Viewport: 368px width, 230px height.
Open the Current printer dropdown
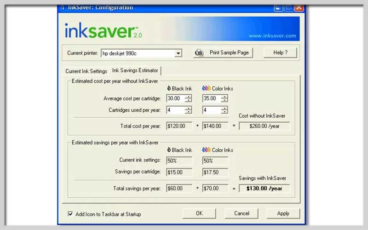[178, 53]
